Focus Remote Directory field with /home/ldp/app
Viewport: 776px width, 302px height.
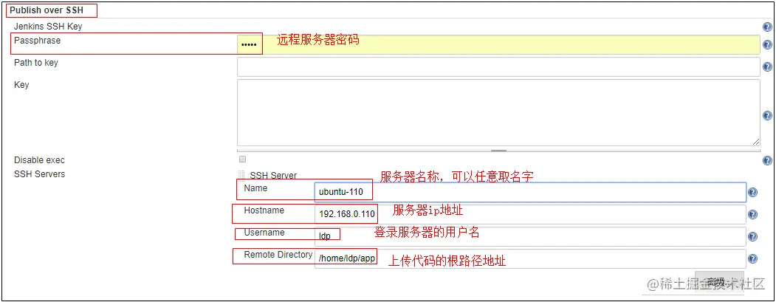(x=530, y=258)
